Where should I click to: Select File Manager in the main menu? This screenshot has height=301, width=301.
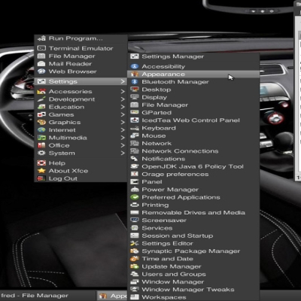point(81,56)
